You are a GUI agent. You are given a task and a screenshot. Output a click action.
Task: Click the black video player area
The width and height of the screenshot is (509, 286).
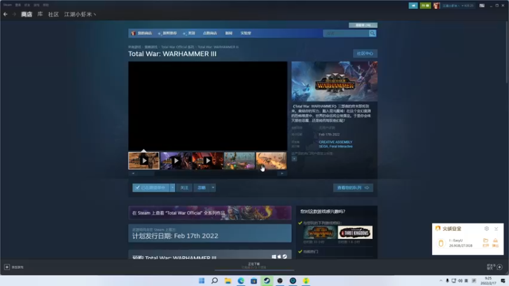tap(208, 106)
